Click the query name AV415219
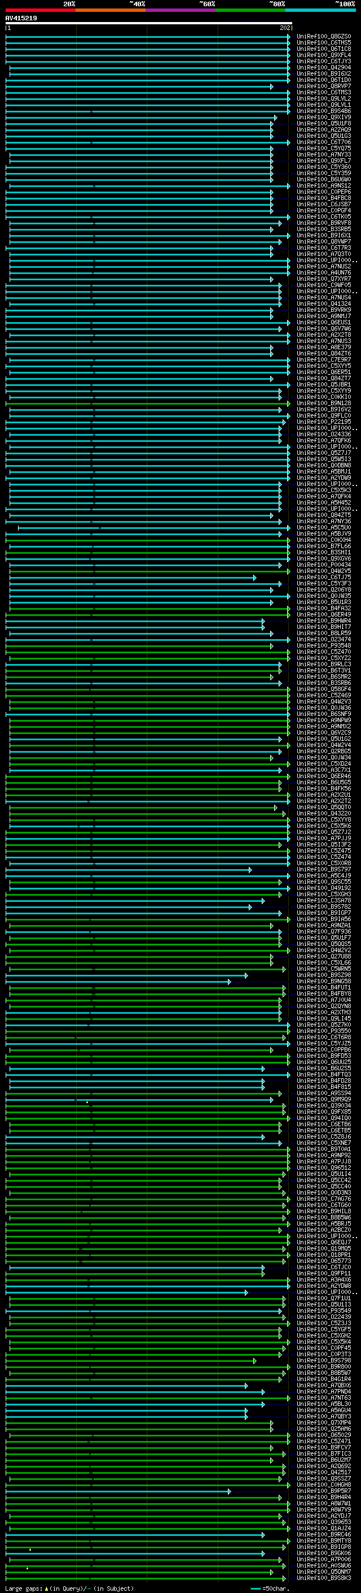 pos(21,18)
